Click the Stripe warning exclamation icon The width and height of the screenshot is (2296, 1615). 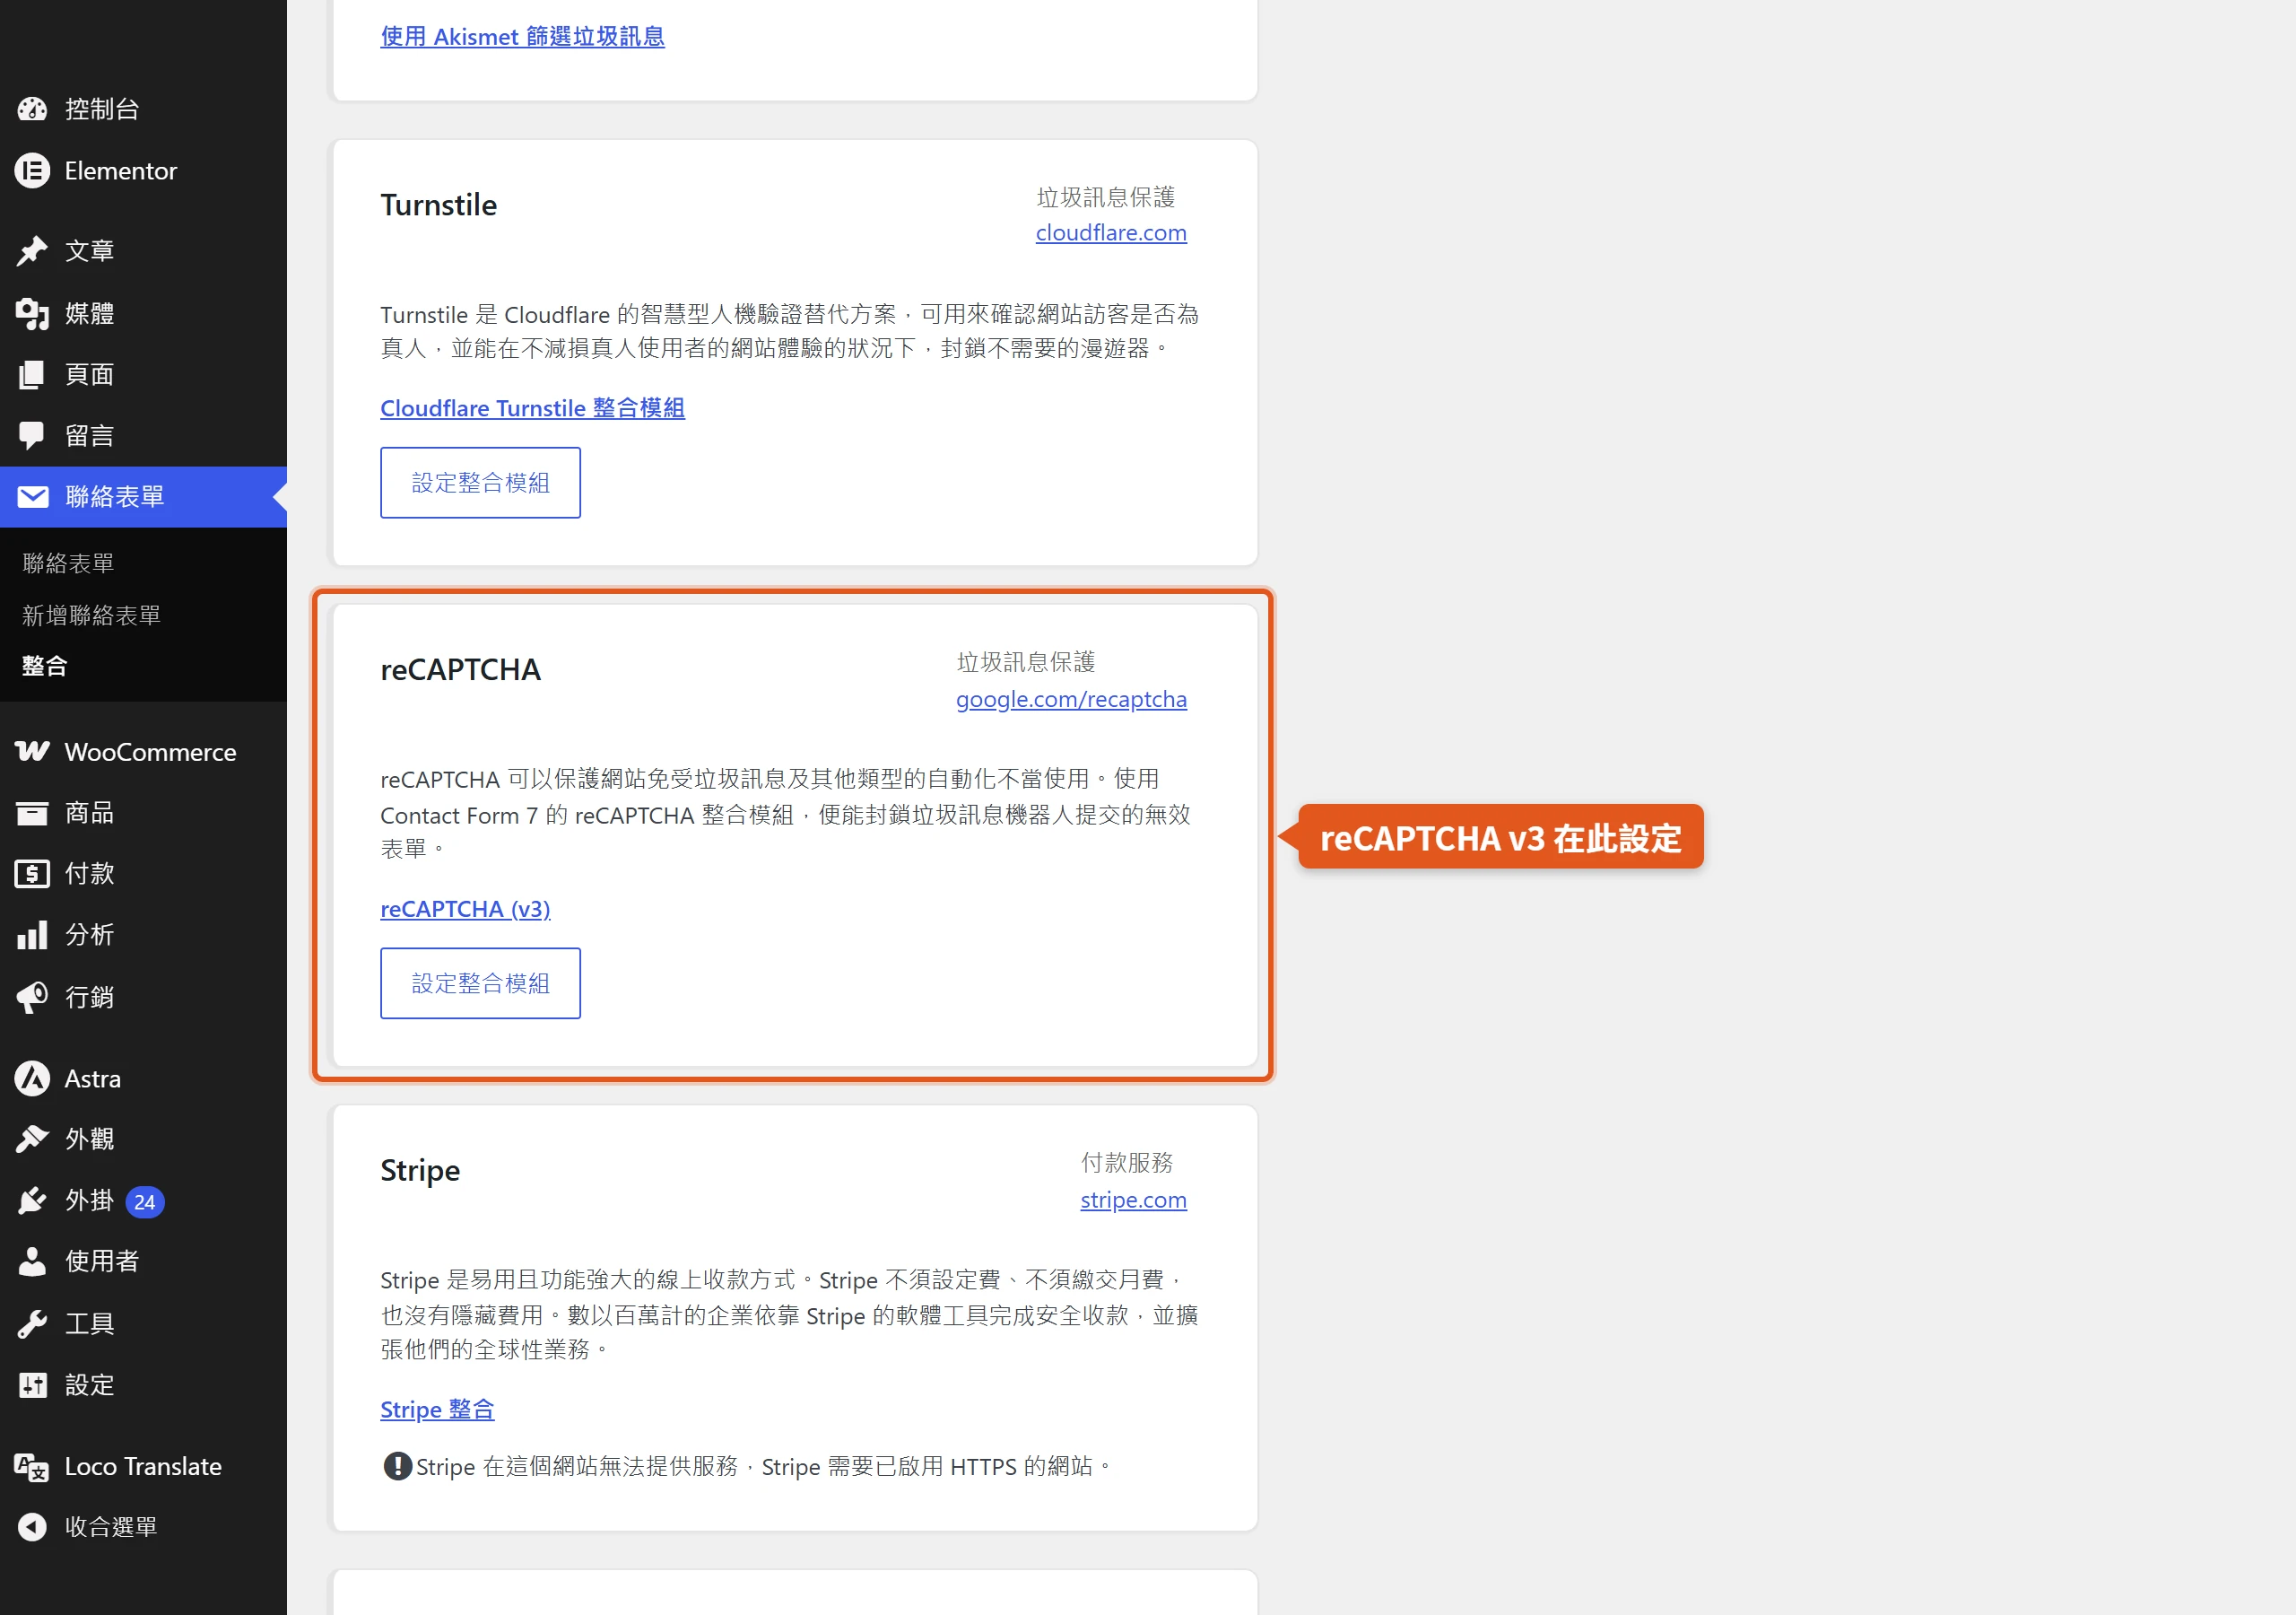tap(398, 1466)
